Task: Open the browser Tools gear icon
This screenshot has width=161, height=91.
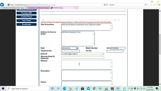Action: [x=156, y=5]
